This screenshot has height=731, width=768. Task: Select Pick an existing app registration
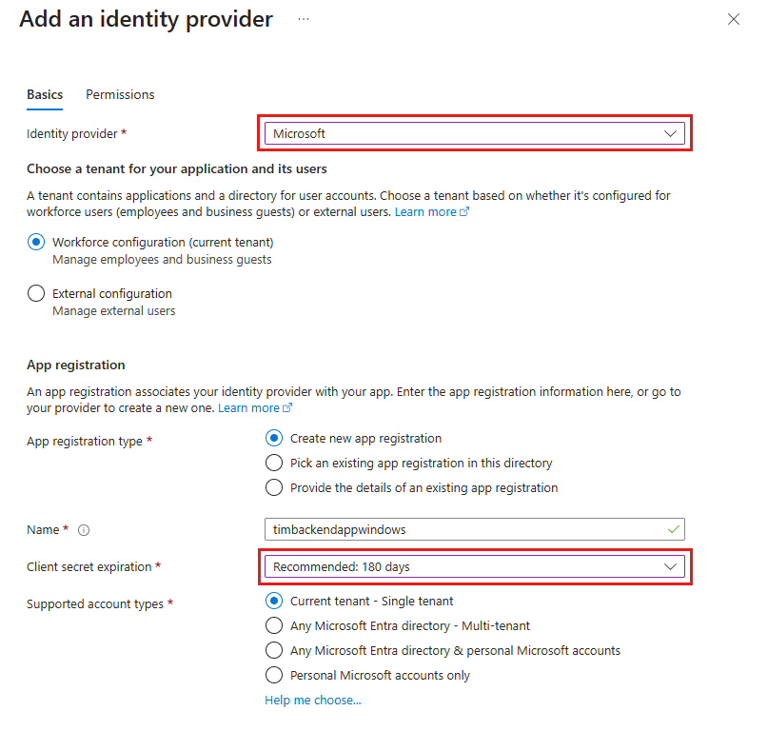pyautogui.click(x=274, y=463)
